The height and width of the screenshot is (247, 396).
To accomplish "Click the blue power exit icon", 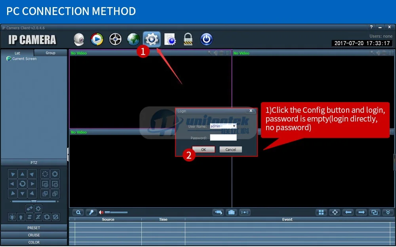I will pos(206,40).
